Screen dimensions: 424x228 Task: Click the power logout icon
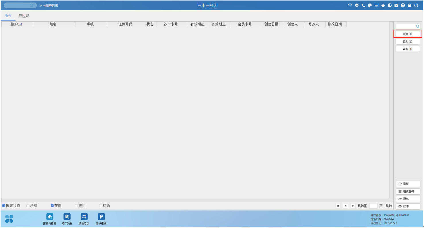click(x=416, y=5)
